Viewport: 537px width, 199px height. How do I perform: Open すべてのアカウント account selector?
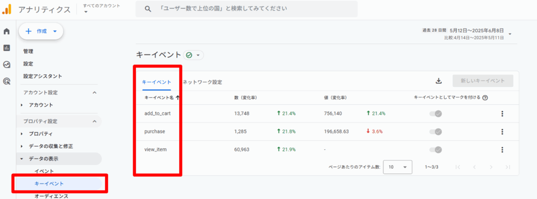point(101,8)
